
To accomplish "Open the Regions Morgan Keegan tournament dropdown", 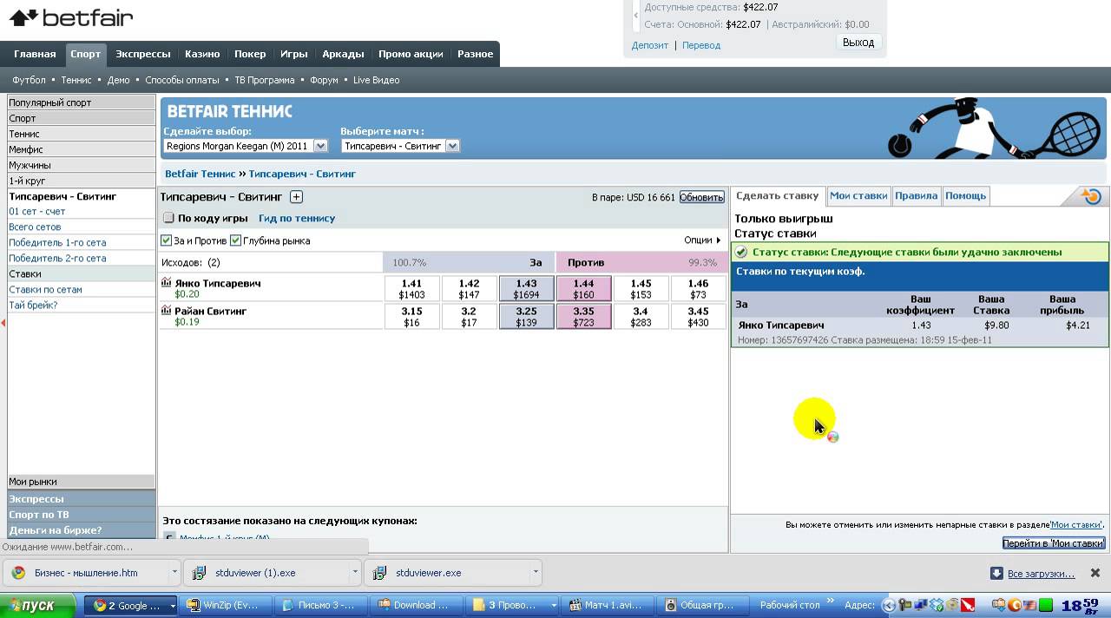I will pos(320,146).
